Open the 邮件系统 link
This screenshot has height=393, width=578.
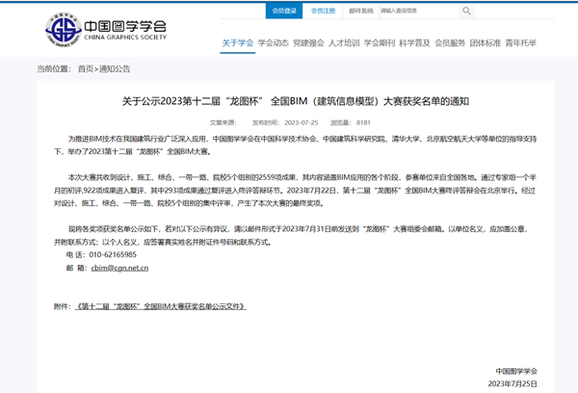[360, 12]
